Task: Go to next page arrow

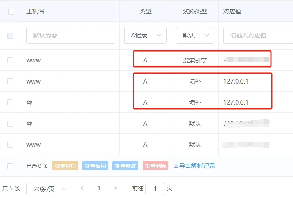Action: (115, 188)
